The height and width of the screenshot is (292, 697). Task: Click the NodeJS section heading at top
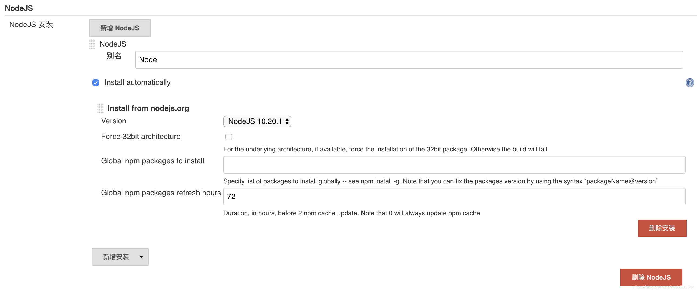click(19, 8)
